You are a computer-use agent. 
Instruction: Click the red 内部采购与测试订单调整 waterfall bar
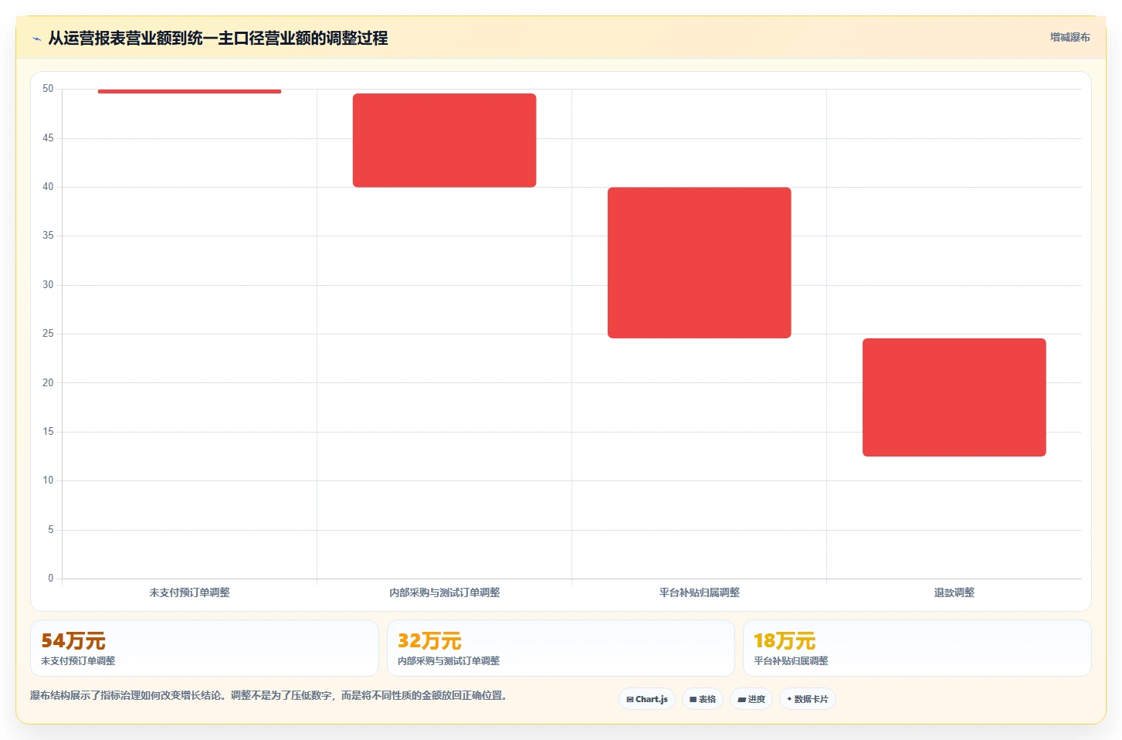tap(444, 140)
